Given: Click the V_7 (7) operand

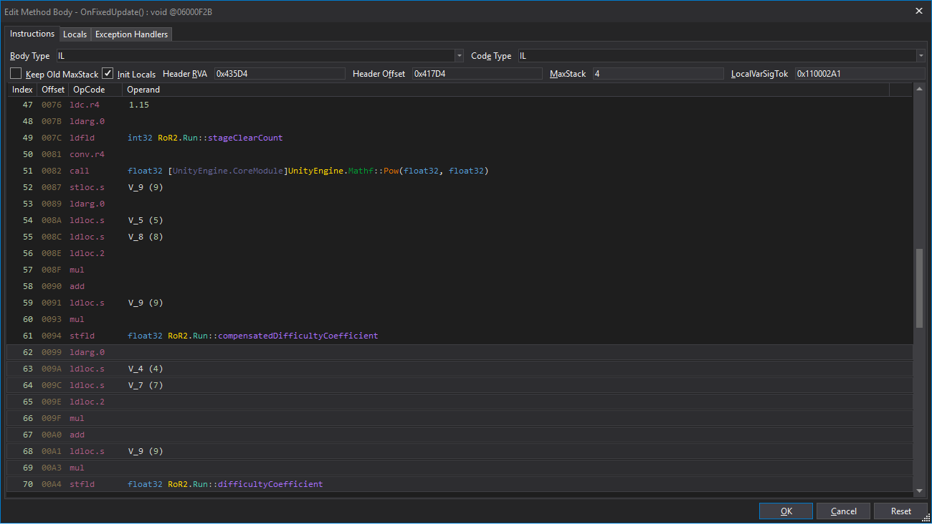Looking at the screenshot, I should (146, 385).
